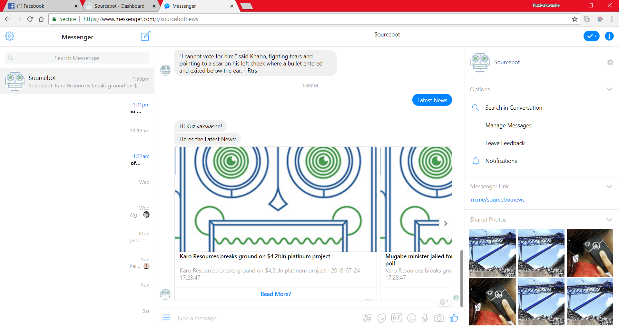The height and width of the screenshot is (327, 619).
Task: Collapse the Options section
Action: (x=609, y=89)
